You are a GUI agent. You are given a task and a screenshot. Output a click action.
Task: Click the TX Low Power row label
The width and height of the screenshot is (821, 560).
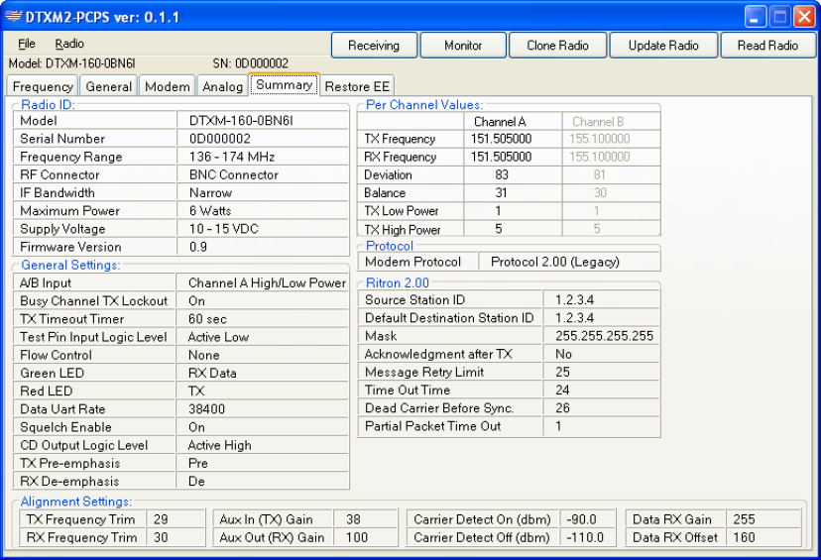[x=402, y=211]
